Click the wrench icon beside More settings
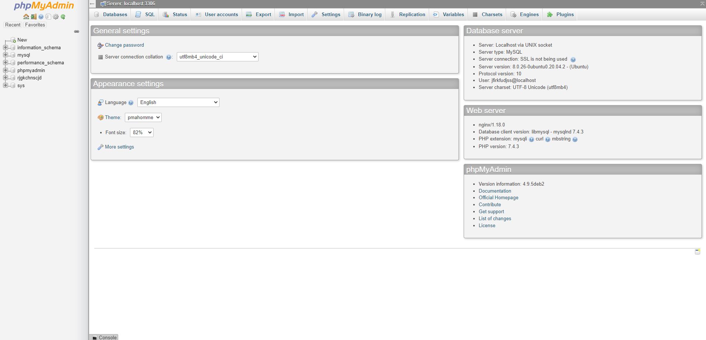The height and width of the screenshot is (340, 706). 100,147
